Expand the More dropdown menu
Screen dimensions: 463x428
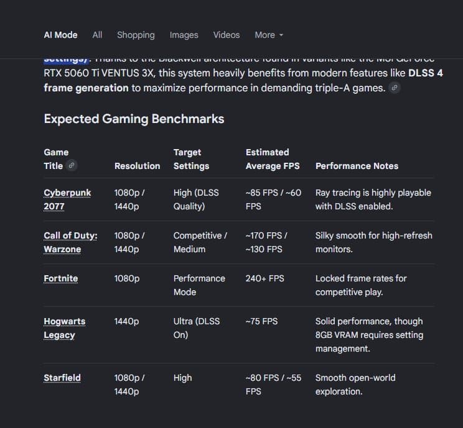coord(269,35)
